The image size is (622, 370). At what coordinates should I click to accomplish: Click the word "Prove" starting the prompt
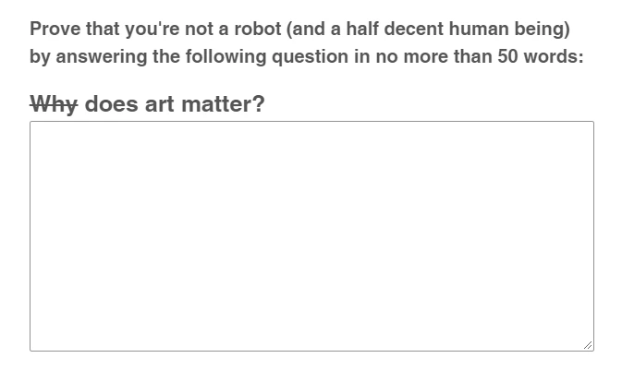pos(55,29)
